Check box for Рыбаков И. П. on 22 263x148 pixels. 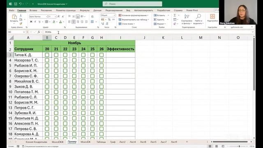click(65, 65)
